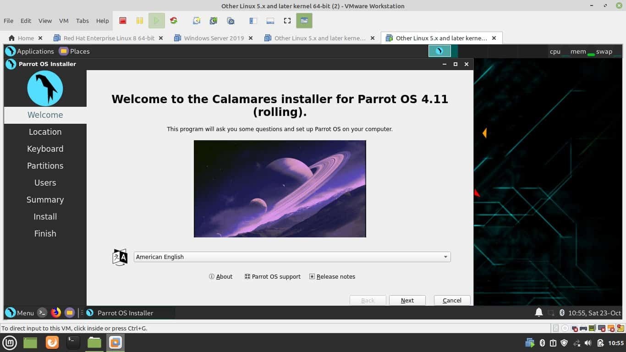The width and height of the screenshot is (626, 352).
Task: Click the Next button
Action: pos(407,300)
